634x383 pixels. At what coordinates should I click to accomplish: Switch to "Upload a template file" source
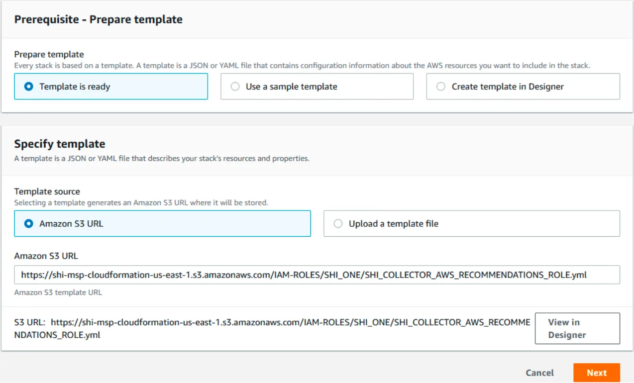(x=472, y=224)
